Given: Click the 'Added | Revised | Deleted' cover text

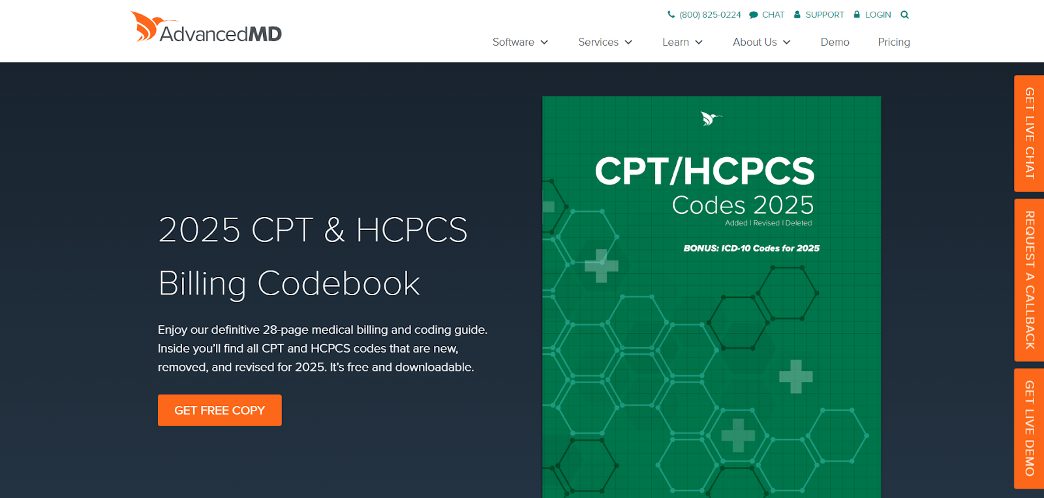Looking at the screenshot, I should pyautogui.click(x=769, y=223).
